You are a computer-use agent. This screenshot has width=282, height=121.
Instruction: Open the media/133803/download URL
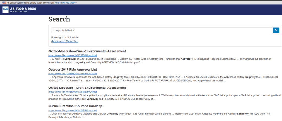pyautogui.click(x=73, y=92)
